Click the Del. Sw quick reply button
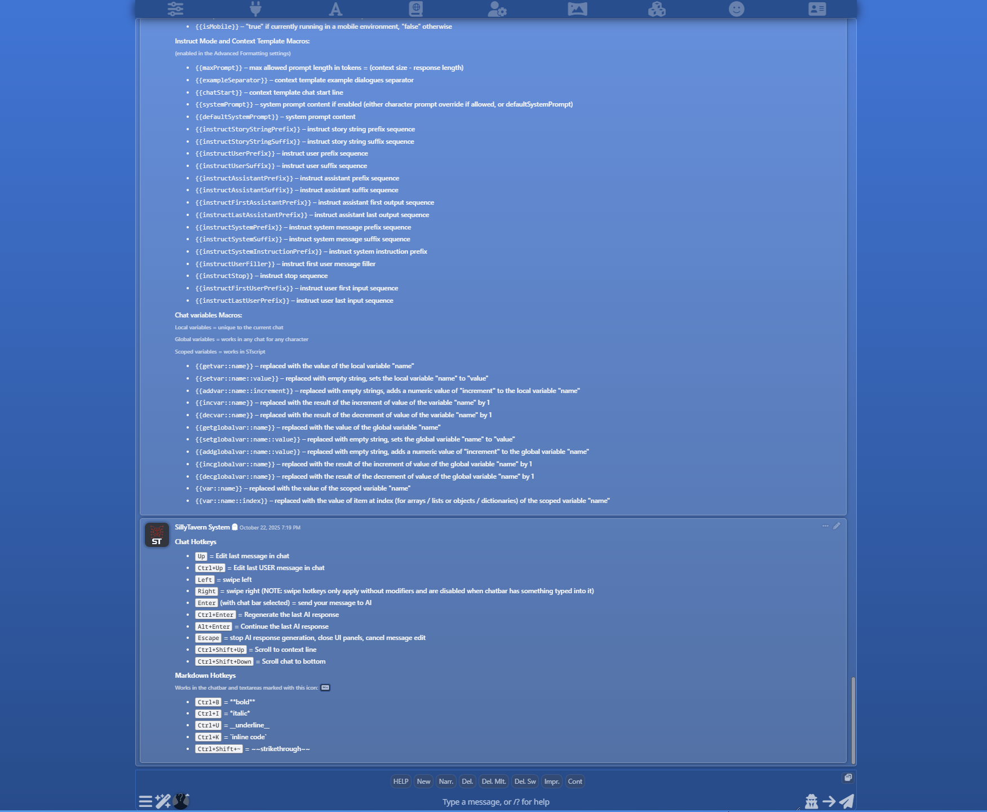Viewport: 987px width, 812px height. [x=525, y=782]
